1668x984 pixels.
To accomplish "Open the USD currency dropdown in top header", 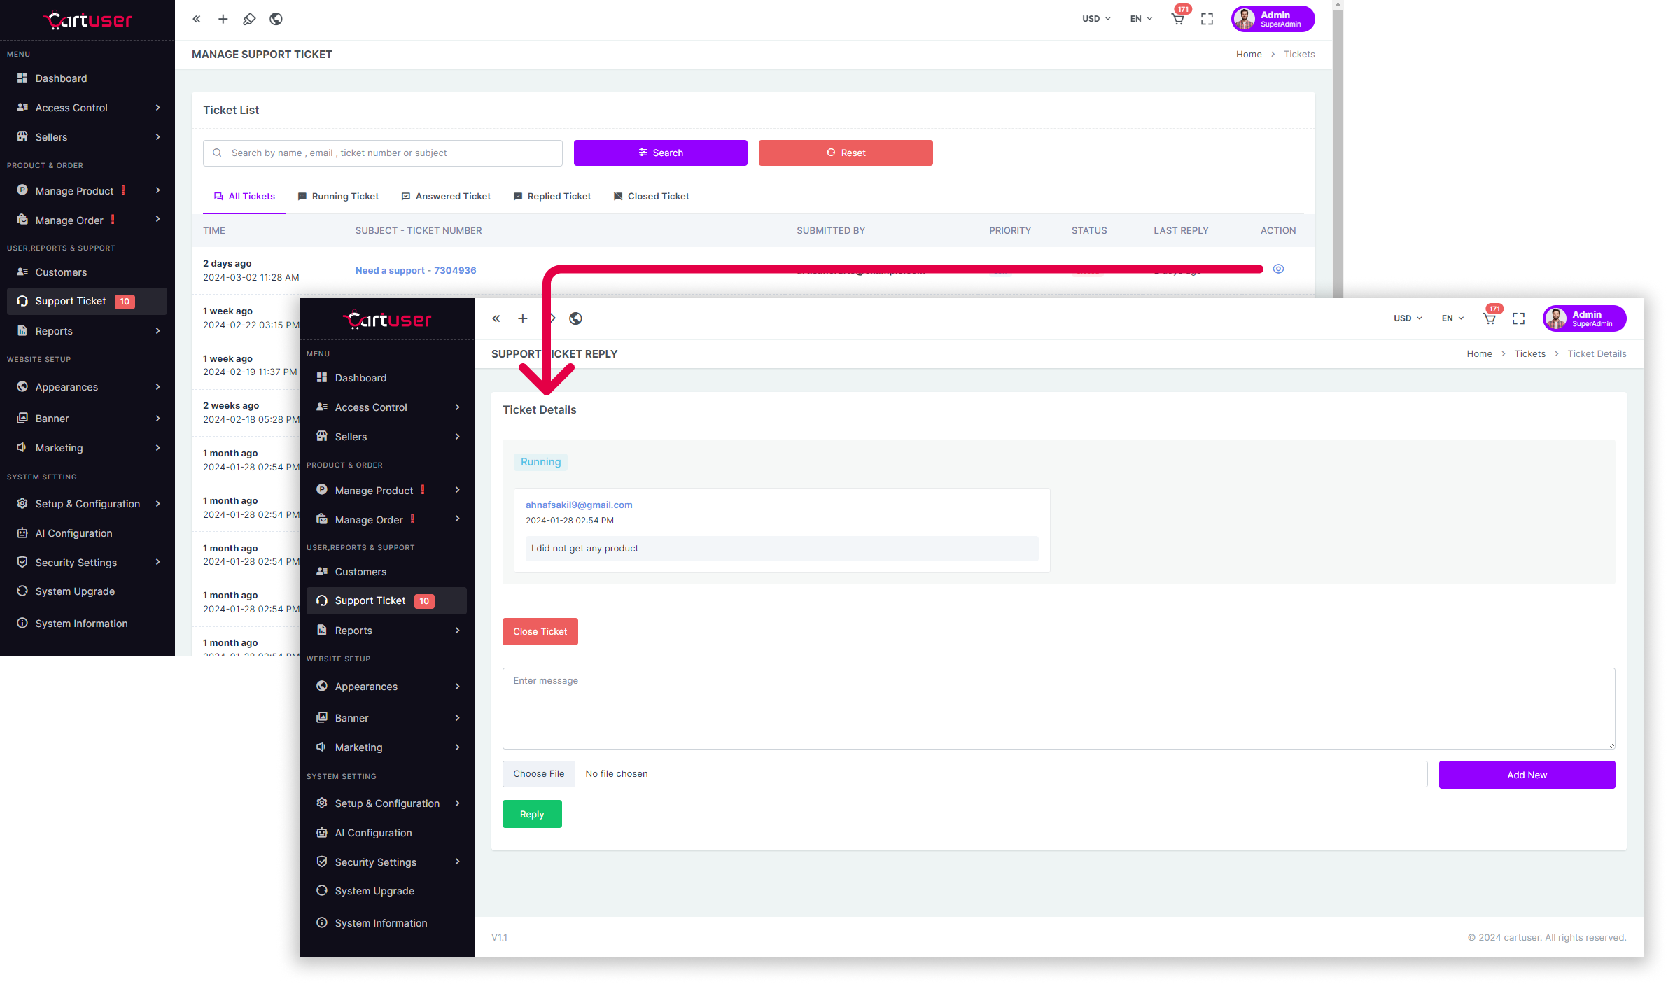I will (x=1095, y=19).
